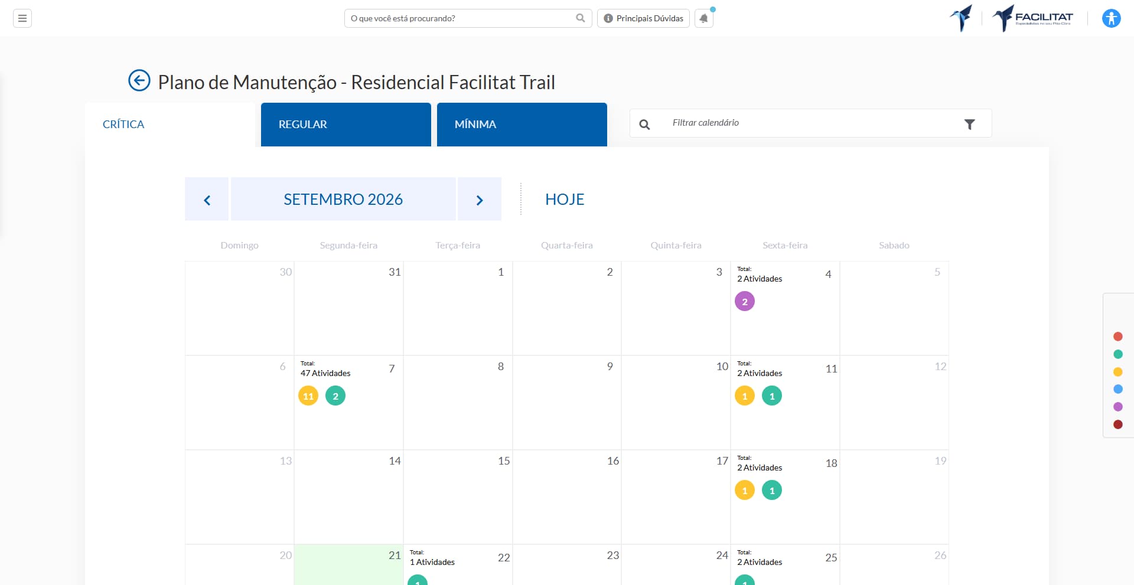Screen dimensions: 1134x585
Task: Click the calendar filter magnifier icon
Action: [x=644, y=124]
